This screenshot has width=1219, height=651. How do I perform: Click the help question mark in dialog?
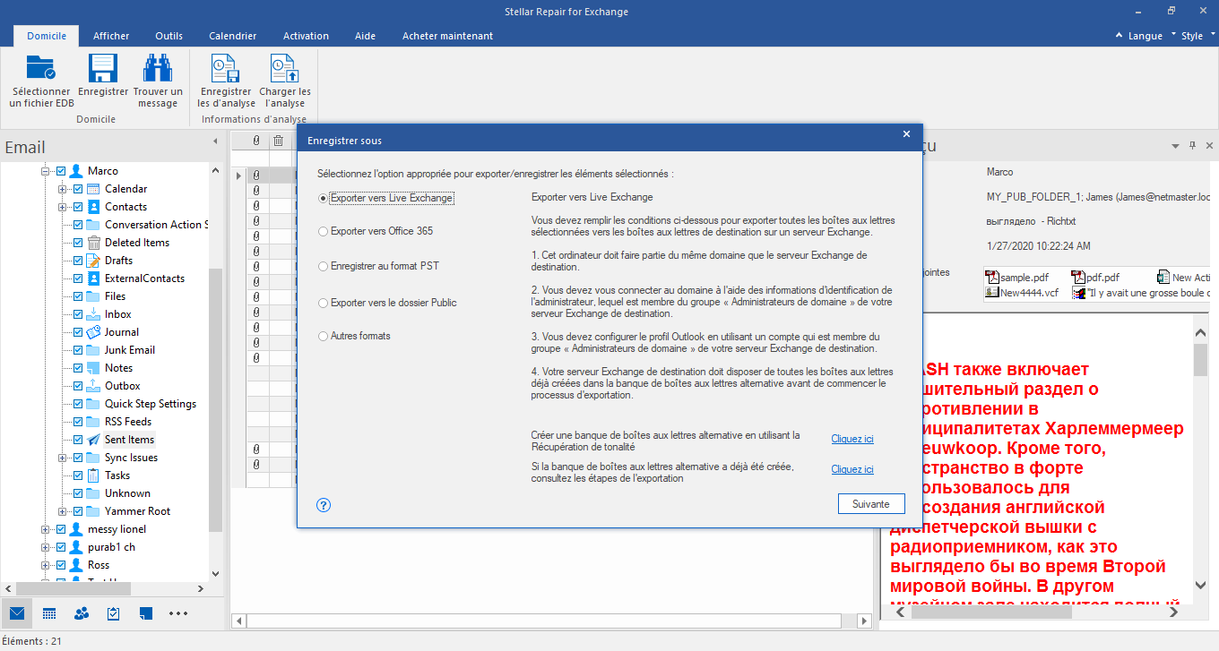(x=324, y=505)
